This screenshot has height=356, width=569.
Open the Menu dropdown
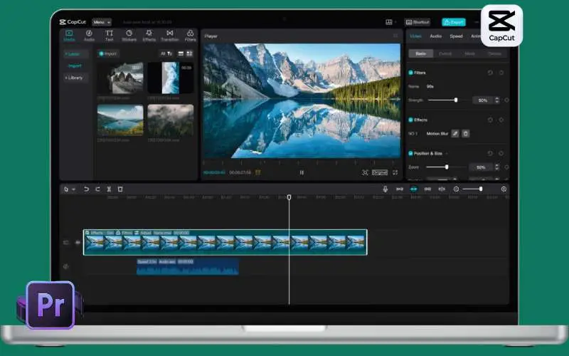[x=101, y=22]
